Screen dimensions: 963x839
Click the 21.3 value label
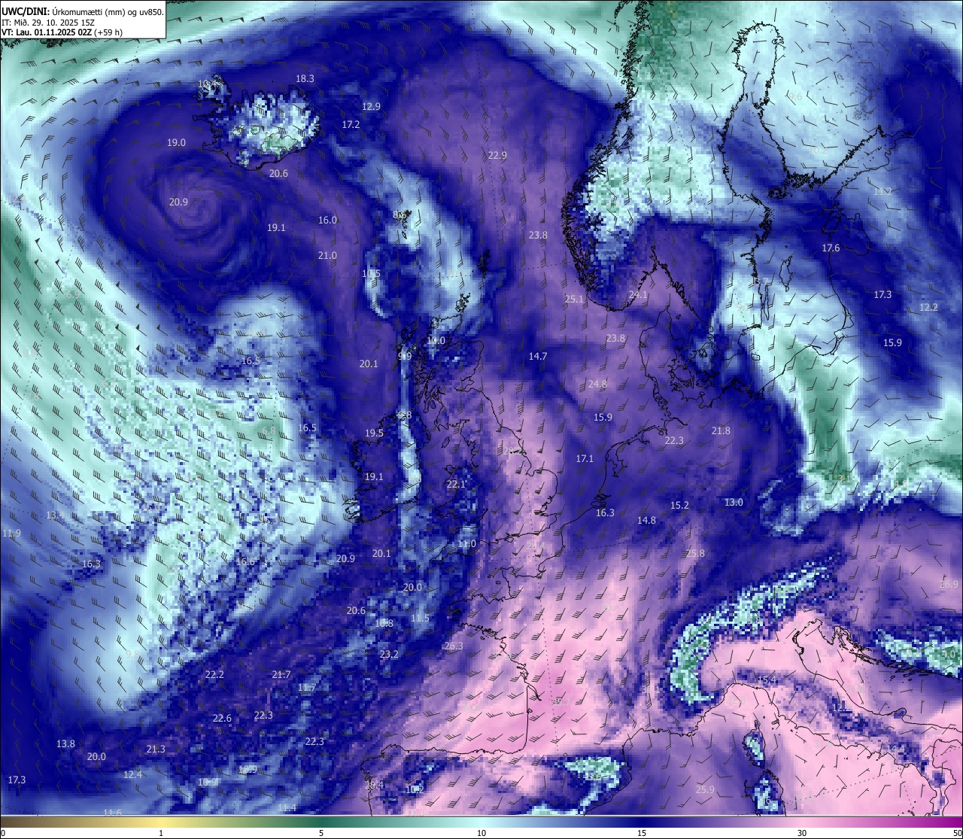tap(155, 749)
